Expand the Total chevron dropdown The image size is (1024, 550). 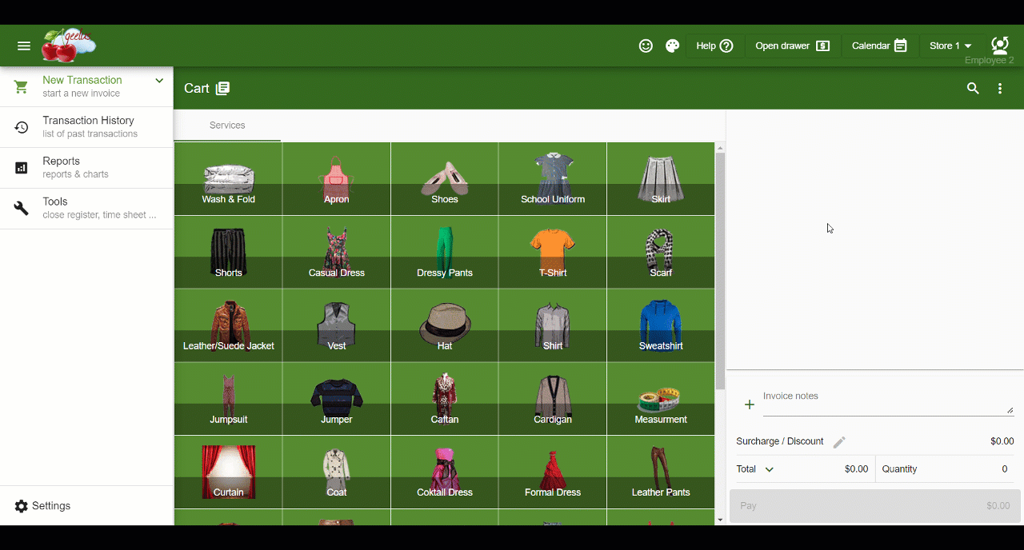pyautogui.click(x=769, y=469)
